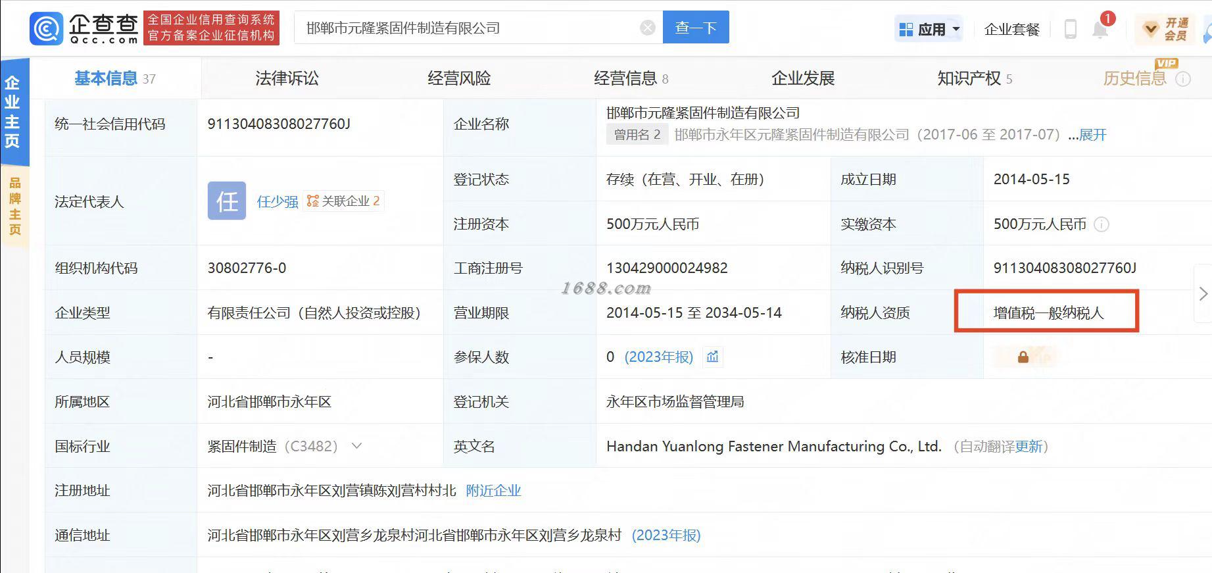Open the chart icon beside 参保人数
Image resolution: width=1212 pixels, height=573 pixels.
pyautogui.click(x=712, y=357)
